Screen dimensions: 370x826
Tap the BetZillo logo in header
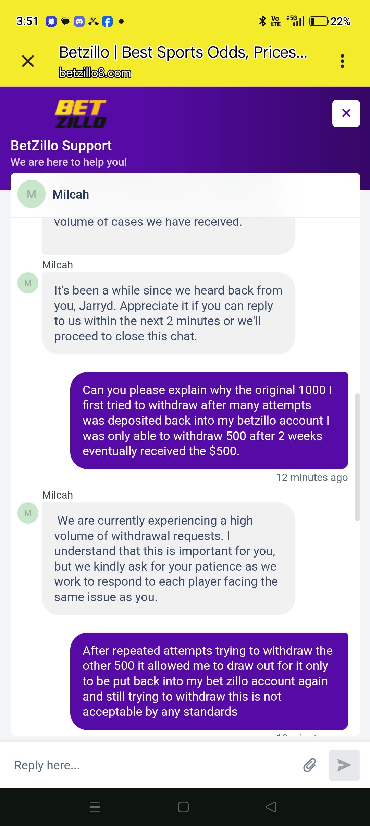click(81, 113)
